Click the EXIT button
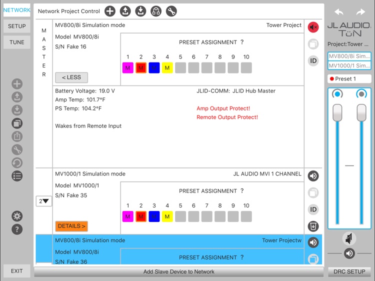 tap(16, 271)
